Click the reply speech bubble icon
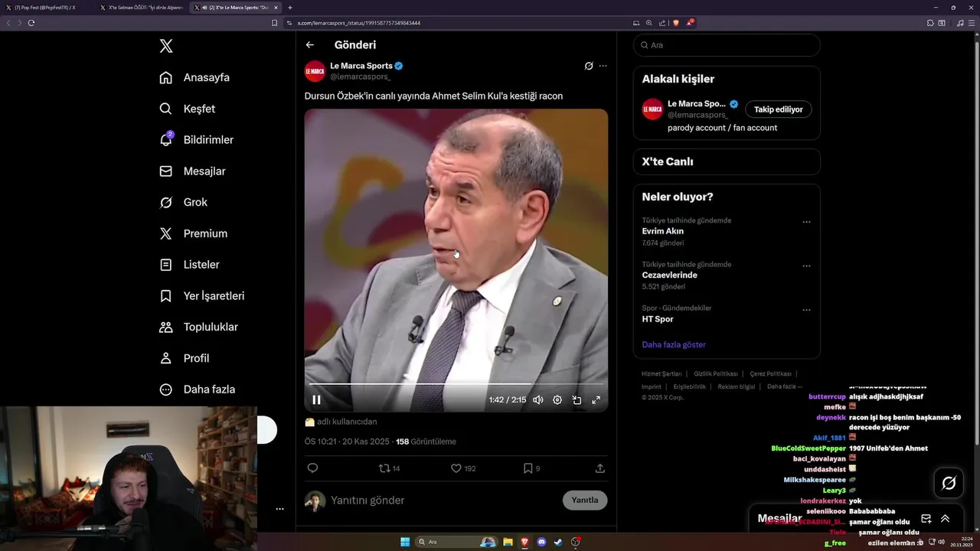The image size is (980, 551). (x=312, y=468)
